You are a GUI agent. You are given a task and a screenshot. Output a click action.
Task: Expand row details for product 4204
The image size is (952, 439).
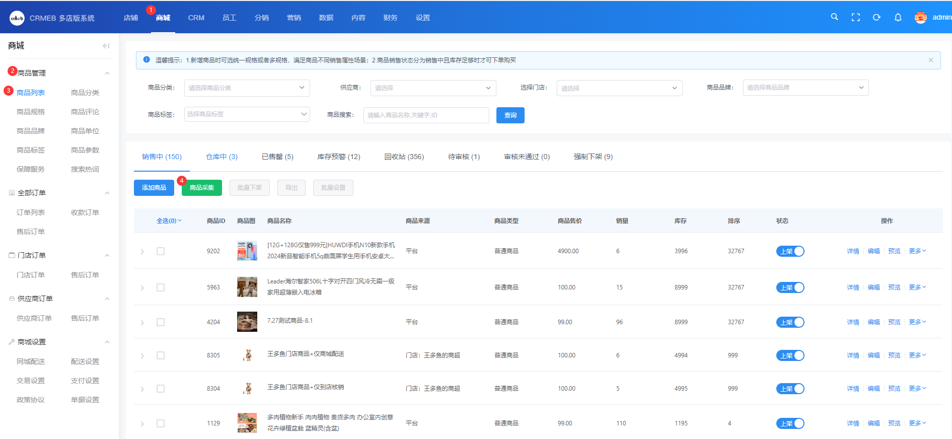pyautogui.click(x=142, y=322)
